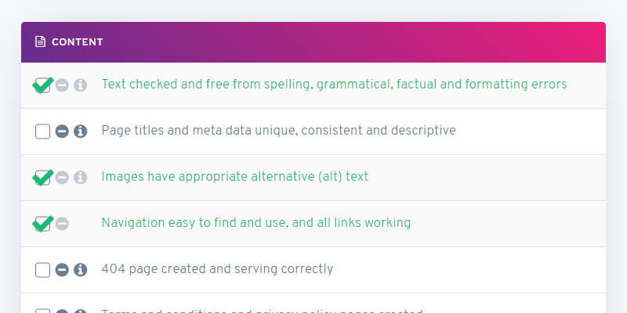Uncheck the Navigation easy to find checkbox
Viewport: 627px width, 313px height.
[x=42, y=224]
